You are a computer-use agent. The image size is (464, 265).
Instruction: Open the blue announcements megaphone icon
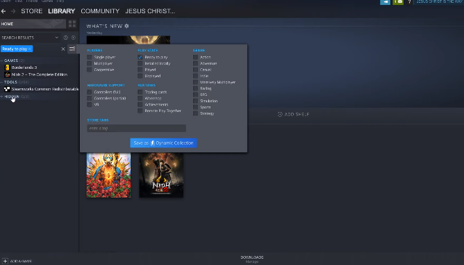pos(385,2)
